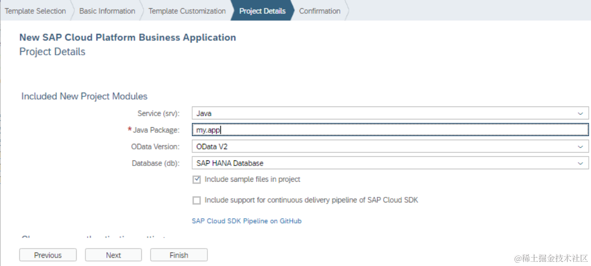Image resolution: width=591 pixels, height=266 pixels.
Task: Select the Project Details wizard step
Action: coord(262,11)
